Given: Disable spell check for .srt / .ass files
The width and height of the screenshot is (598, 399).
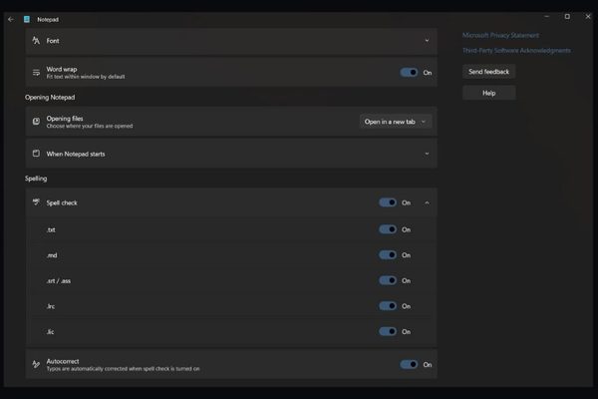Looking at the screenshot, I should 388,280.
